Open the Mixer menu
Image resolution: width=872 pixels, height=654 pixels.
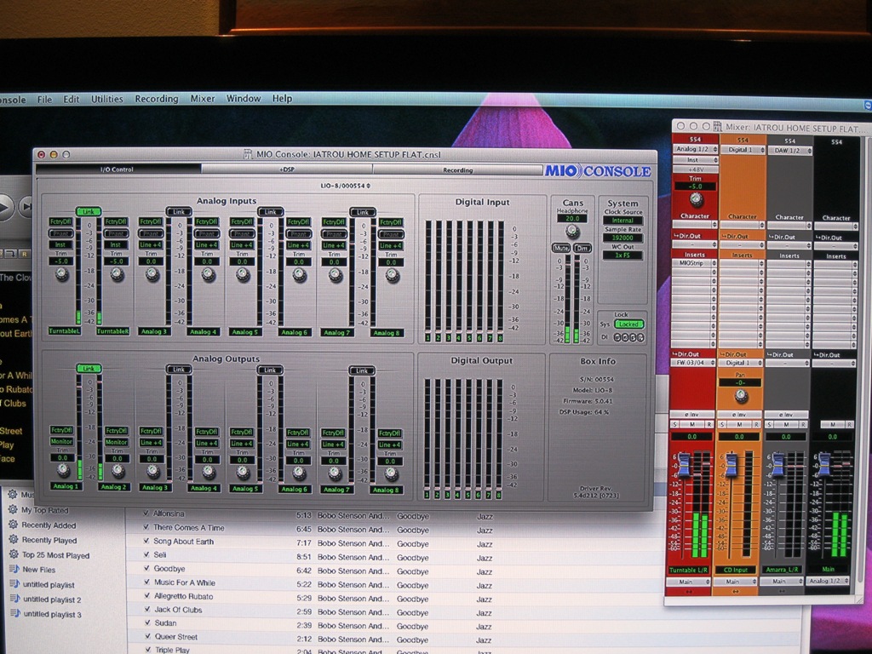click(203, 99)
